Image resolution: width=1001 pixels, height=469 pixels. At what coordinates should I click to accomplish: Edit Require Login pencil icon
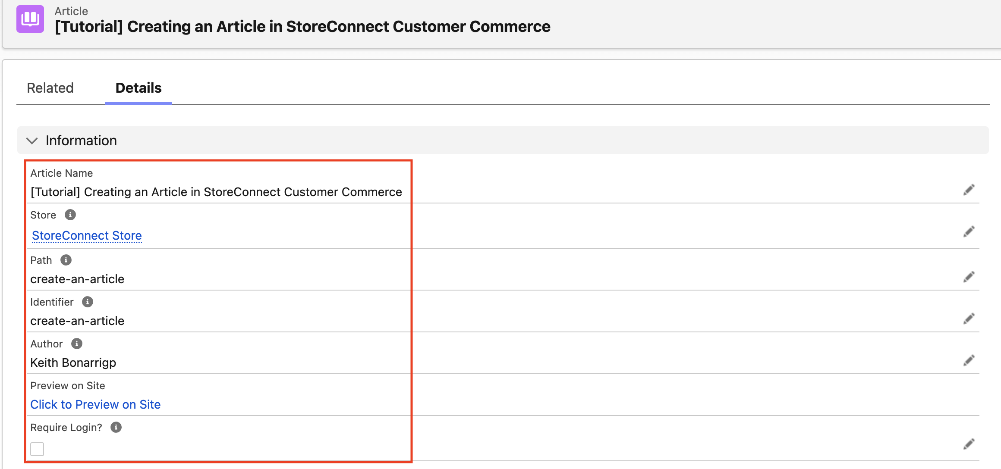[969, 444]
